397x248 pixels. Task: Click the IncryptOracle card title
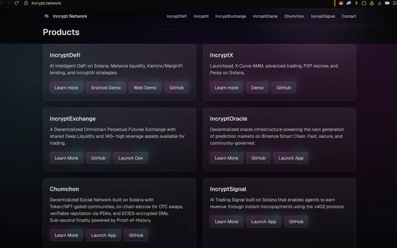point(228,118)
